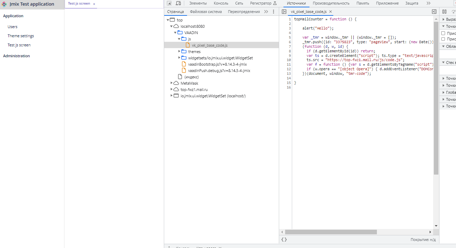Viewport: 456px width, 248px height.
Task: Expand the themes folder
Action: click(179, 52)
